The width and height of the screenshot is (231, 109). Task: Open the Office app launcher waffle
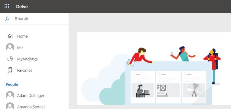coord(7,6)
